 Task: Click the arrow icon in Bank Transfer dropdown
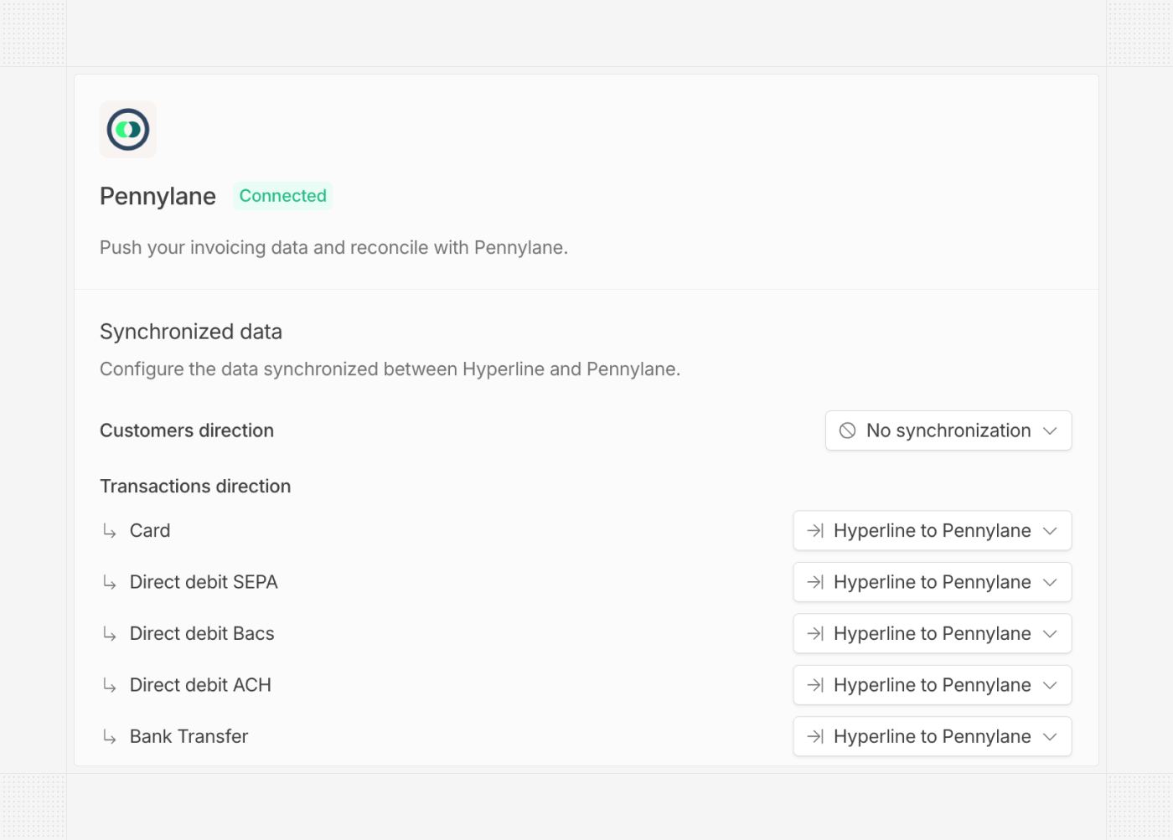pyautogui.click(x=815, y=737)
